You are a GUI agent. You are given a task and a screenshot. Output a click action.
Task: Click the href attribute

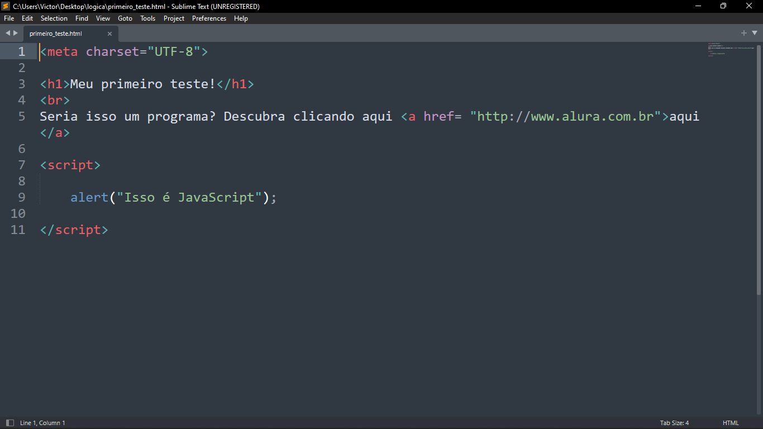pyautogui.click(x=438, y=116)
